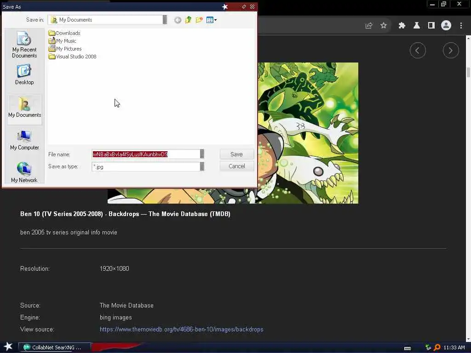Toggle the browser side panel icon
This screenshot has height=353, width=471.
click(431, 26)
